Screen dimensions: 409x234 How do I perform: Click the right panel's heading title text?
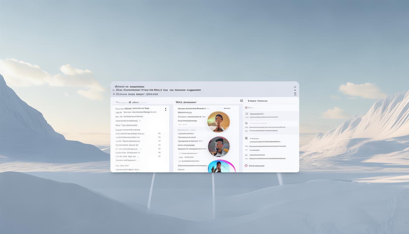tap(257, 101)
